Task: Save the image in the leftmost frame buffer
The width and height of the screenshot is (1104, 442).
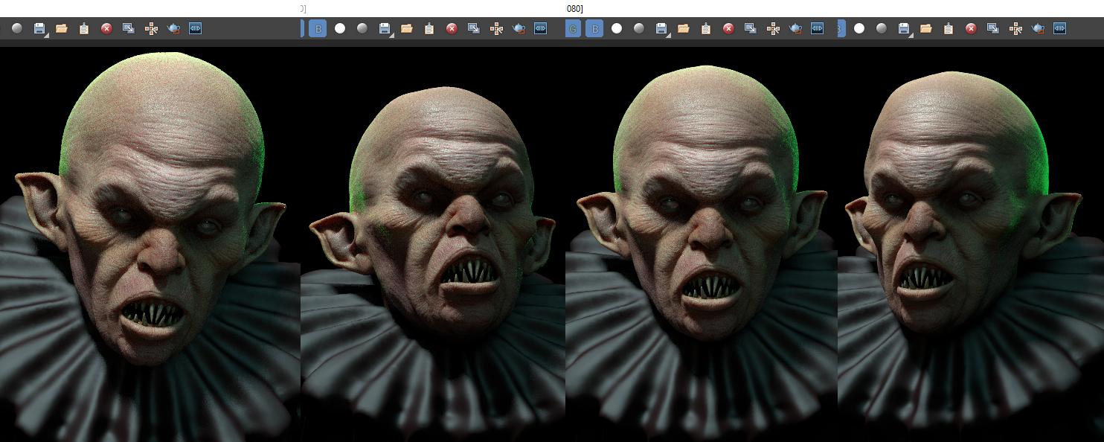Action: [39, 28]
